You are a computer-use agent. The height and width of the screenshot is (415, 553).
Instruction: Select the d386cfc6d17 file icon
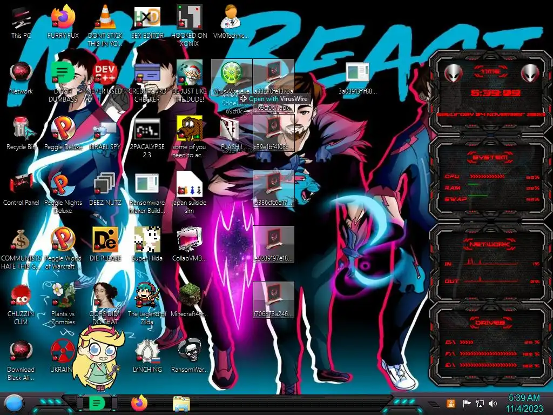coord(274,189)
